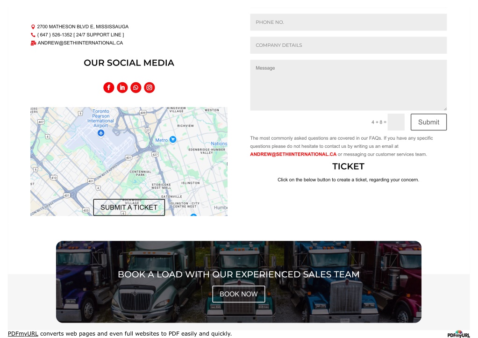Image resolution: width=478 pixels, height=338 pixels.
Task: Click the PDFmyURL logo icon
Action: tap(458, 334)
